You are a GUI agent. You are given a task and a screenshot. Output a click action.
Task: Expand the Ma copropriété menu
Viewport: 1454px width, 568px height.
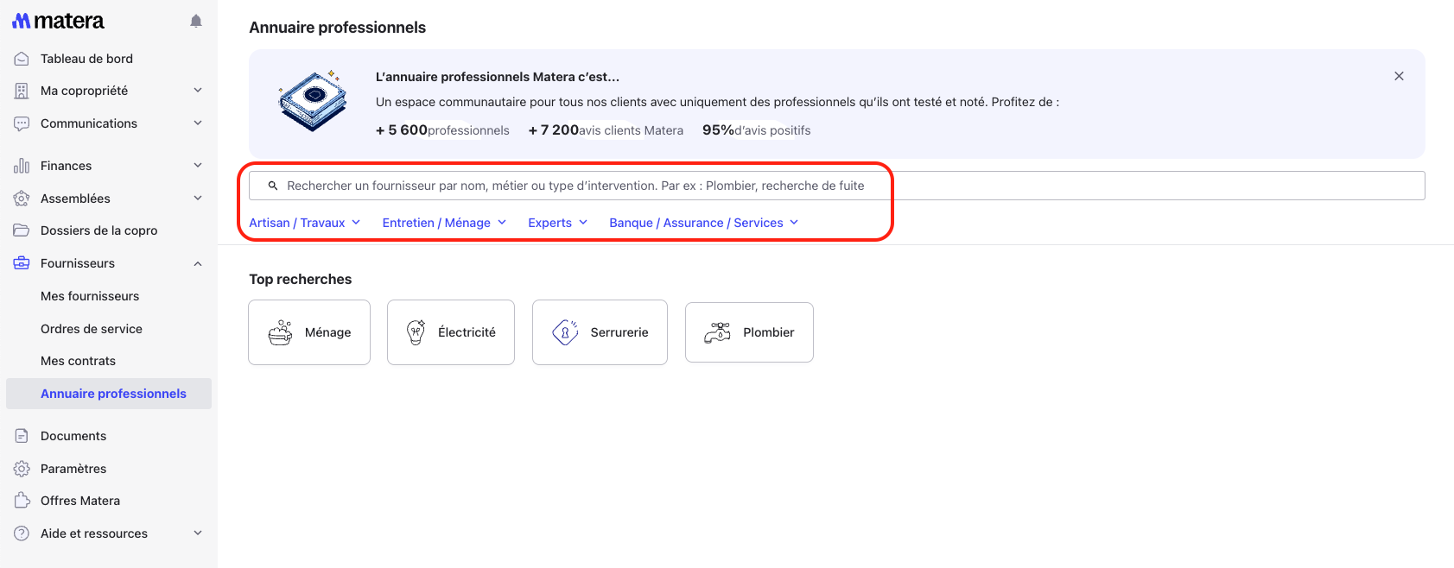[x=198, y=91]
